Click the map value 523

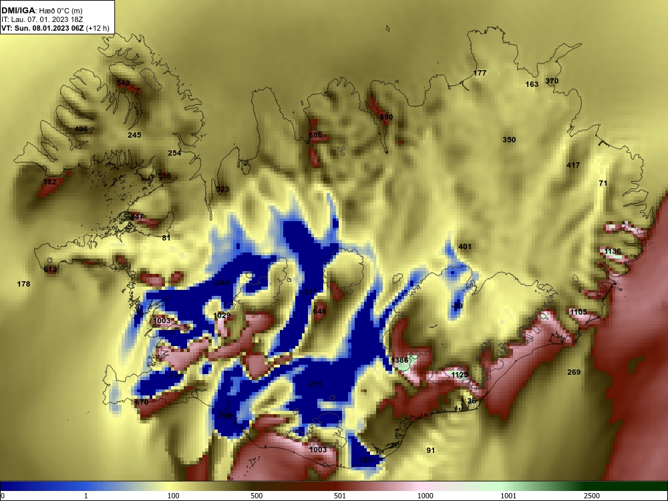tap(222, 190)
